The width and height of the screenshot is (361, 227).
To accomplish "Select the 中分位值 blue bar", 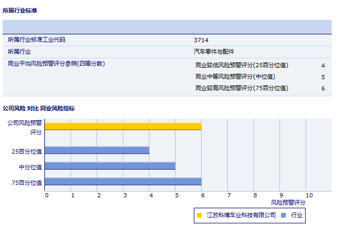I will tap(110, 166).
